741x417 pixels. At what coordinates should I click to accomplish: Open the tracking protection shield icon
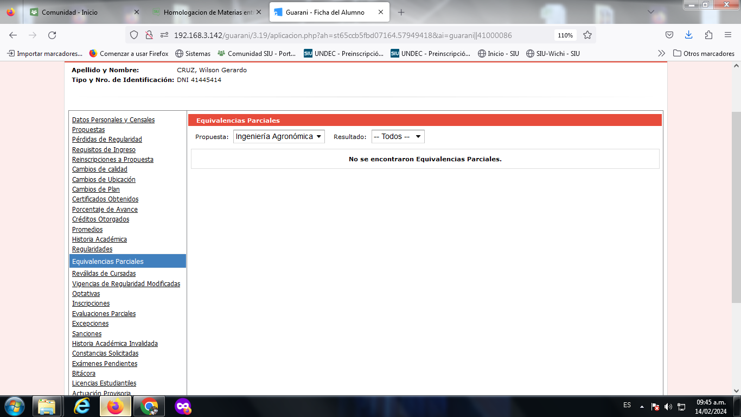tap(134, 35)
